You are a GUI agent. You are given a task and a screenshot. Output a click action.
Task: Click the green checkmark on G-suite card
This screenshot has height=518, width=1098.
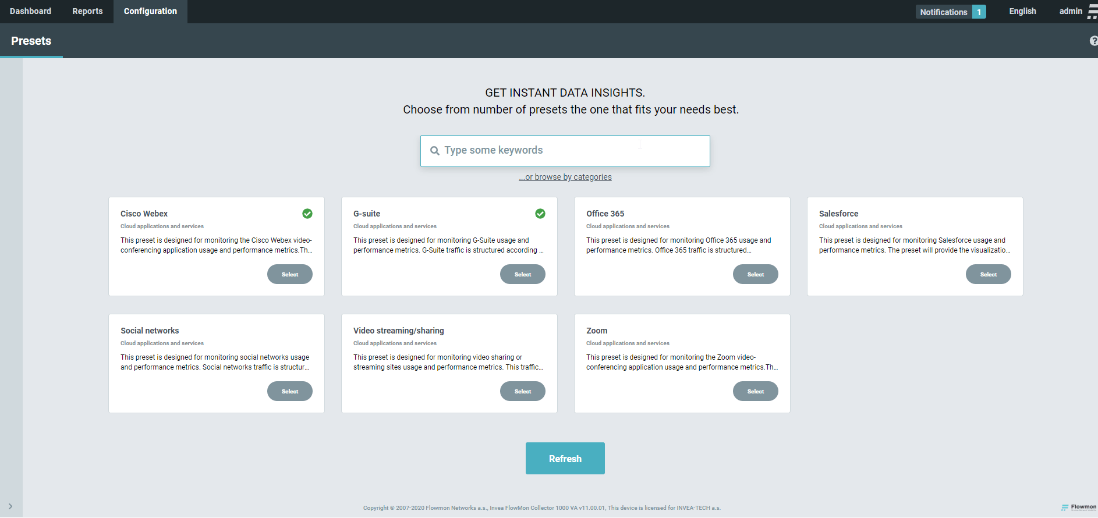540,214
